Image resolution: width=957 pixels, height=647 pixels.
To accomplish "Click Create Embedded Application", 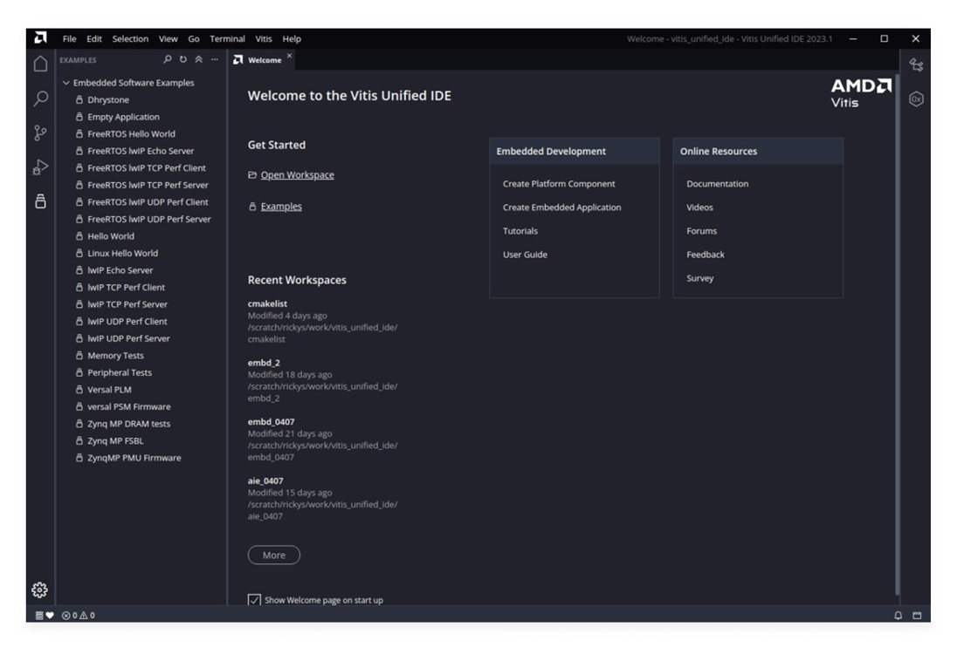I will coord(562,208).
